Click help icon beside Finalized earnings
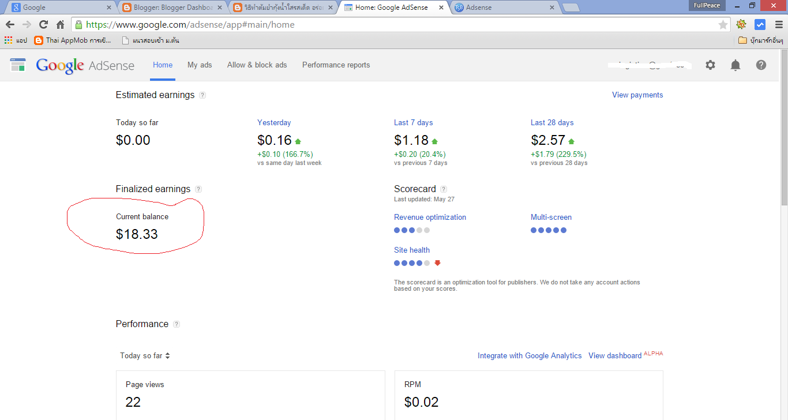The height and width of the screenshot is (420, 788). click(x=198, y=189)
